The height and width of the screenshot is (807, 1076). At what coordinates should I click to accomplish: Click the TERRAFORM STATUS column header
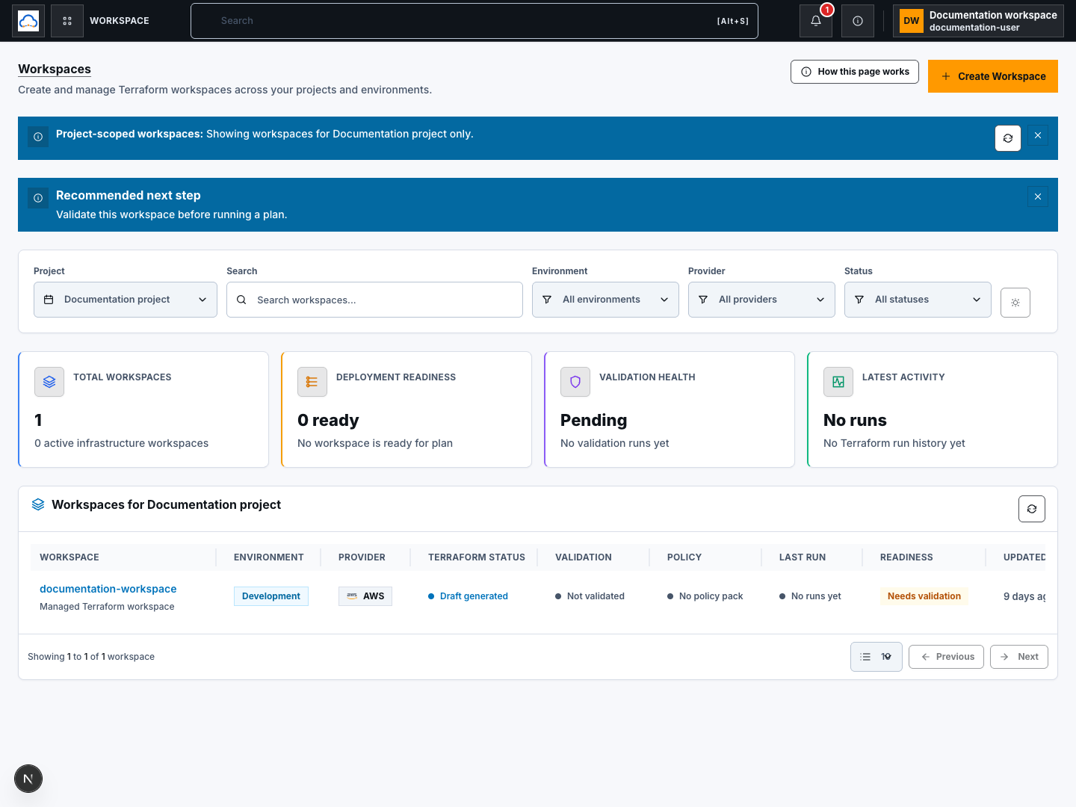pos(477,557)
